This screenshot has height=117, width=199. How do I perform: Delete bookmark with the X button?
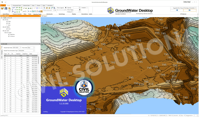coord(55,10)
